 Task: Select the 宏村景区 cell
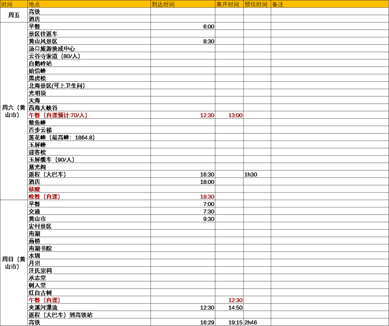(x=89, y=226)
